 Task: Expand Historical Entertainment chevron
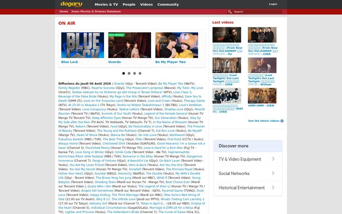point(273,187)
